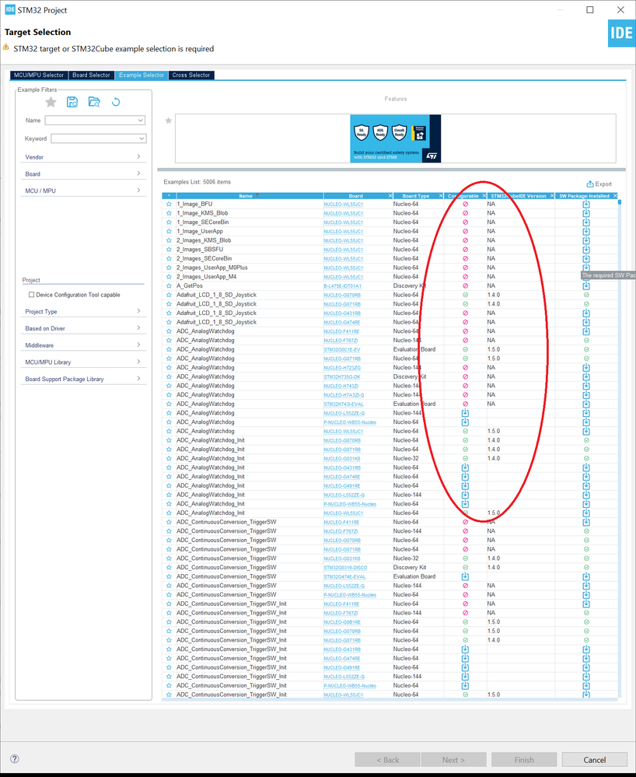Toggle favorite star for 1_Image_UserApp
Viewport: 636px width, 777px height.
point(169,232)
